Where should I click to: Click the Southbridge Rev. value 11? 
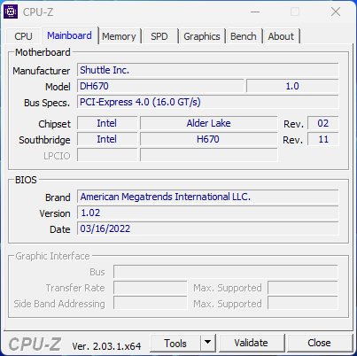[x=323, y=139]
